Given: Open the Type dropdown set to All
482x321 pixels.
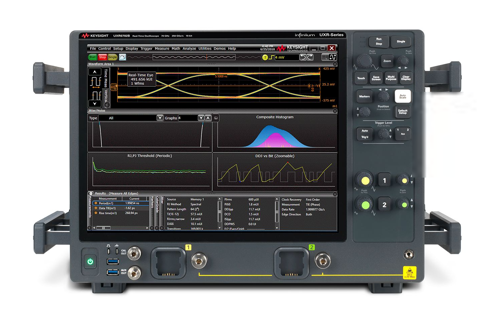Looking at the screenshot, I should coord(160,118).
